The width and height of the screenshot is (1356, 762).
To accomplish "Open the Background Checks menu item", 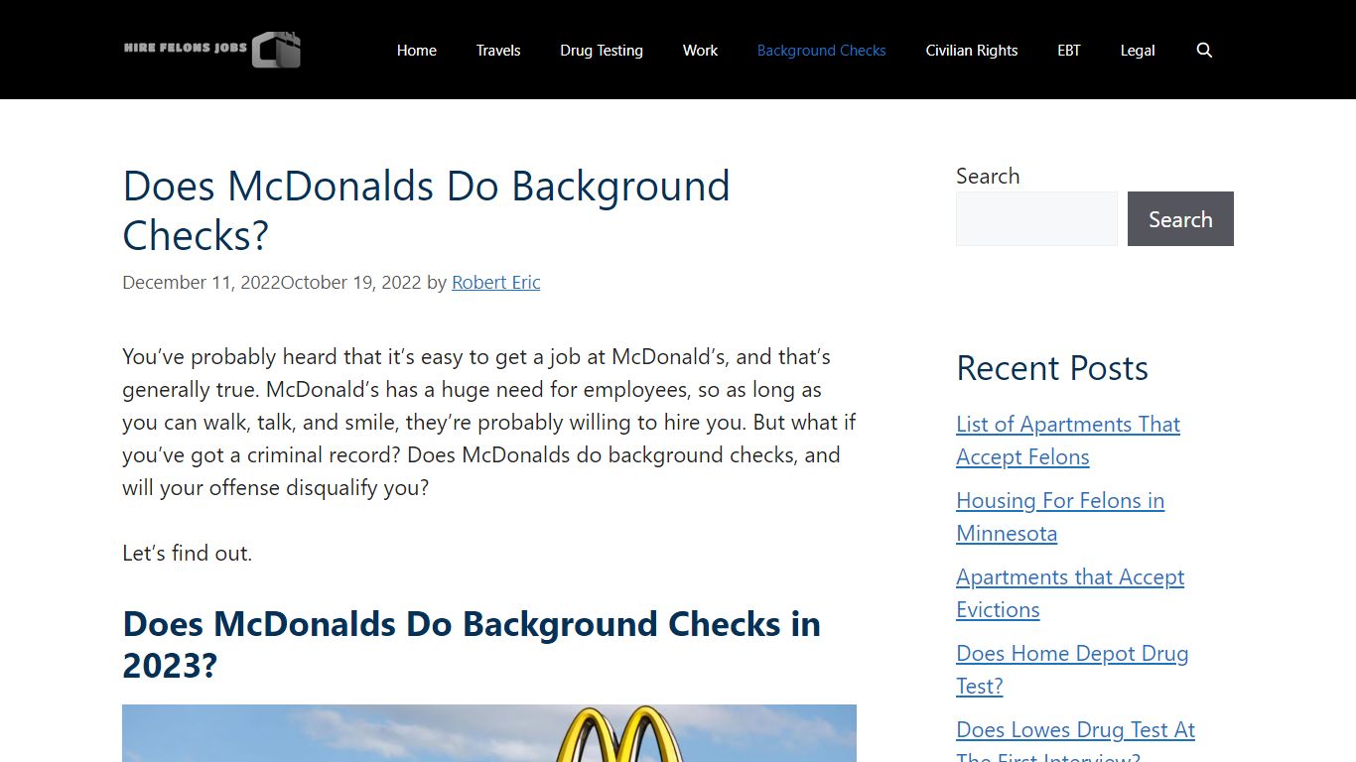I will 822,50.
